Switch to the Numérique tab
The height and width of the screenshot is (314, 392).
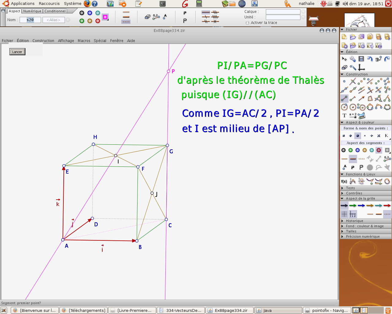tap(32, 11)
